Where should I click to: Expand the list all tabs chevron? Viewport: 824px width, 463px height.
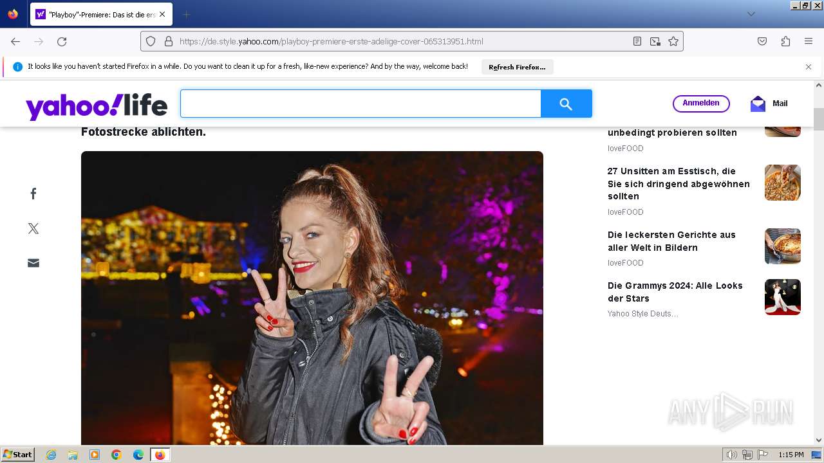(751, 14)
